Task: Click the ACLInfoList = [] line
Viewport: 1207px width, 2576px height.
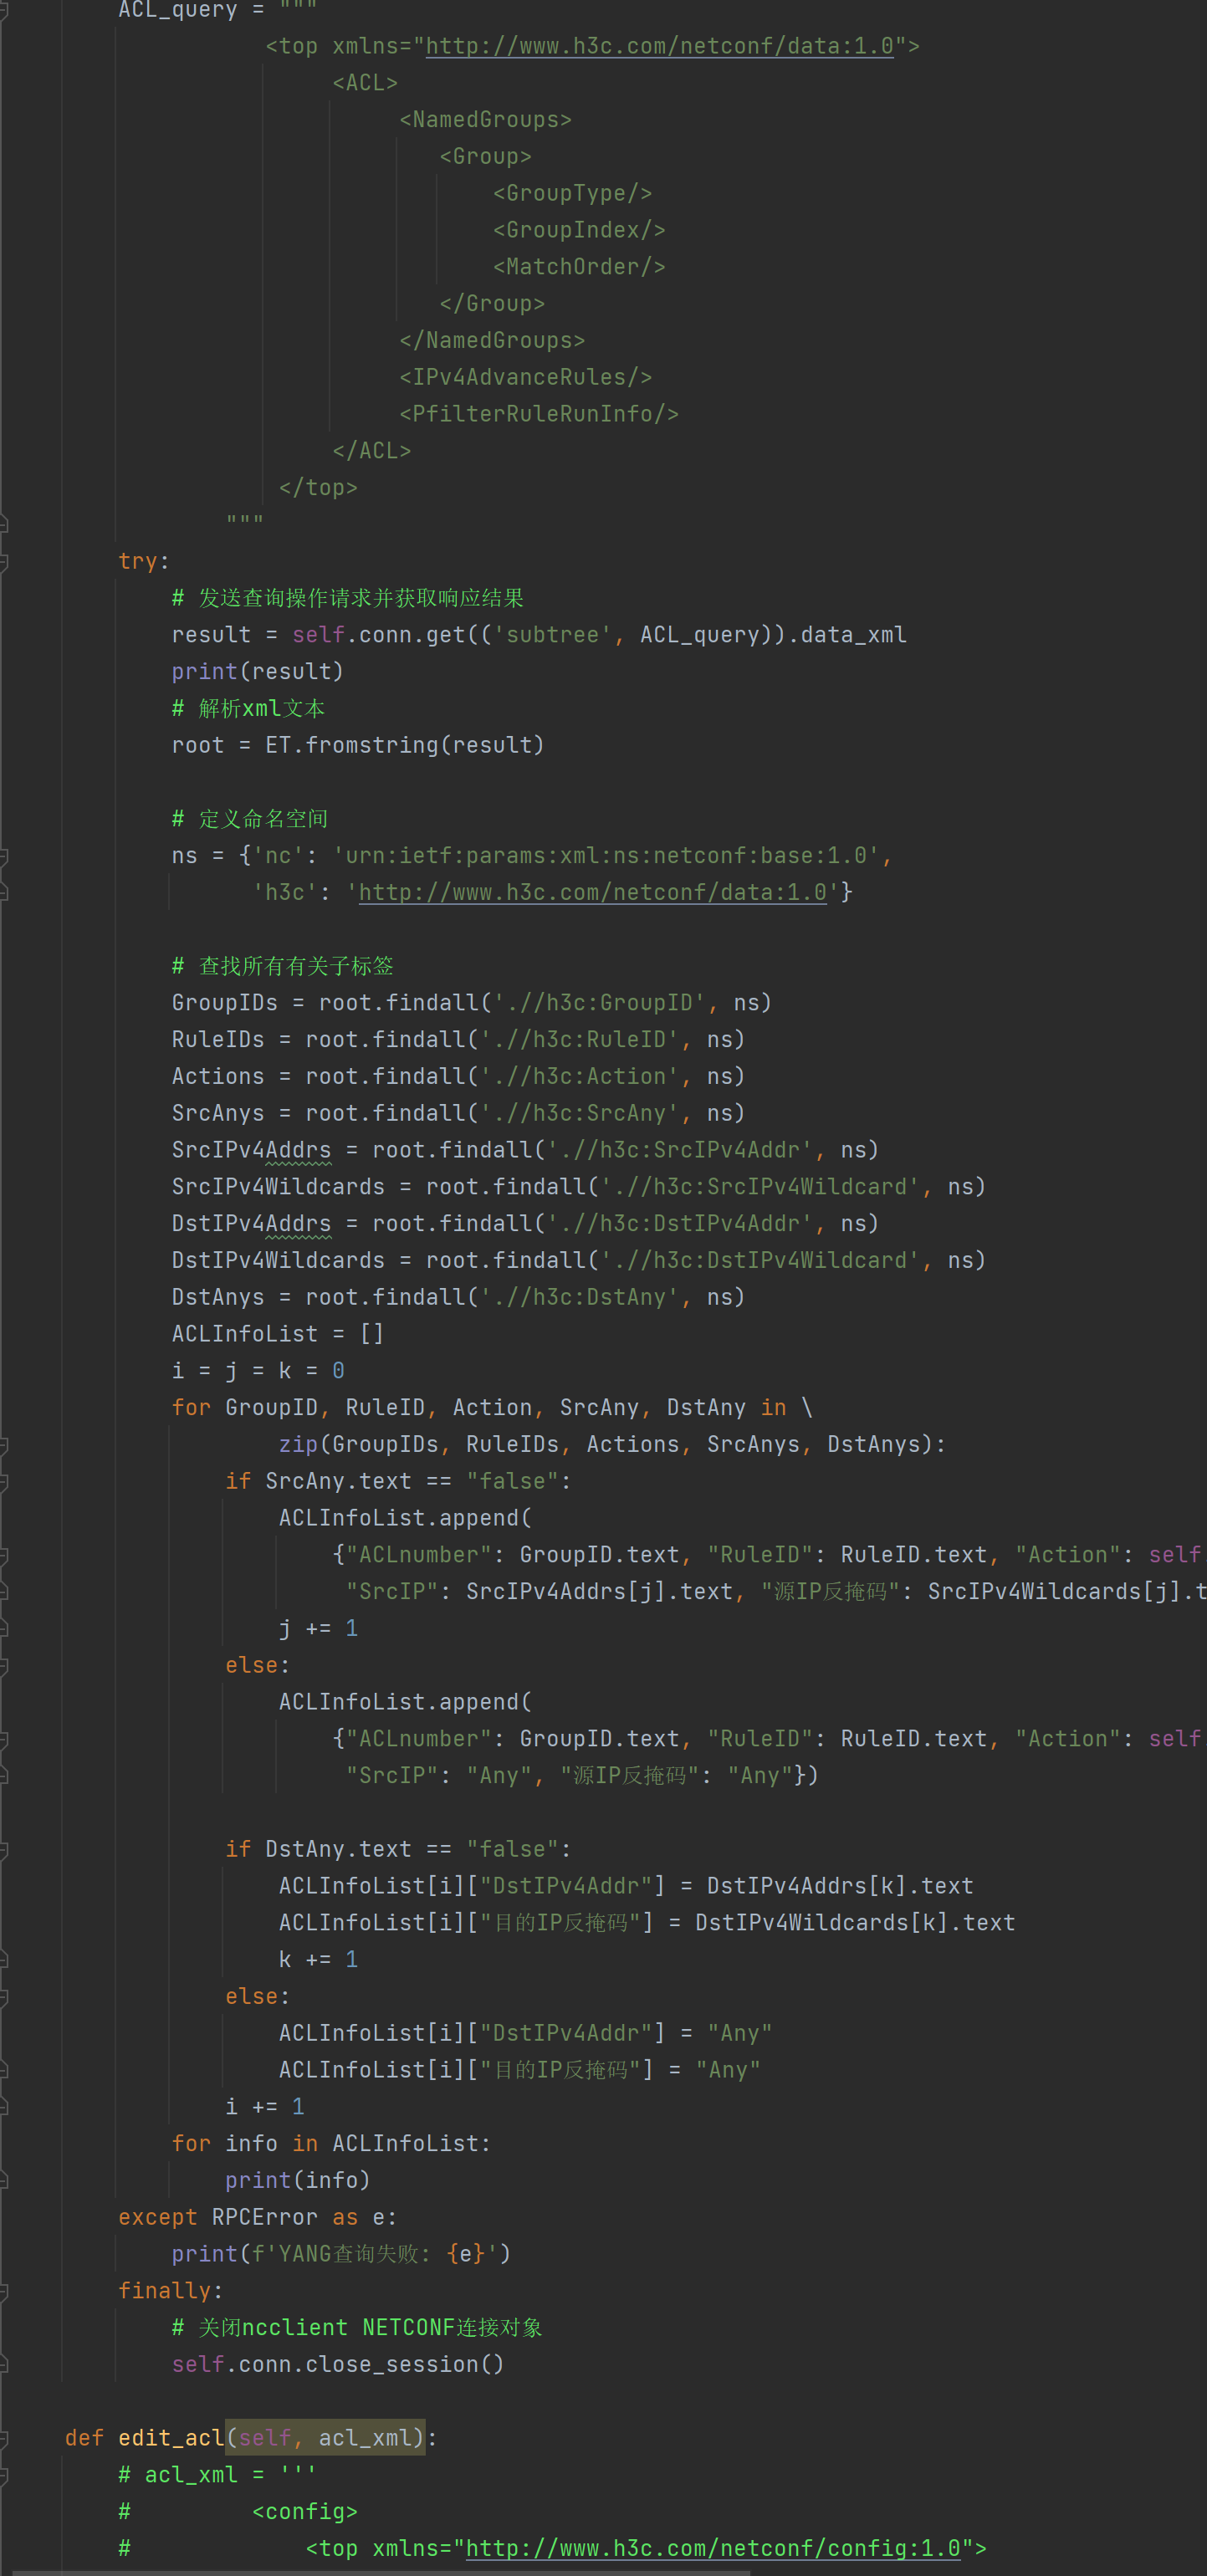Action: click(x=277, y=1334)
